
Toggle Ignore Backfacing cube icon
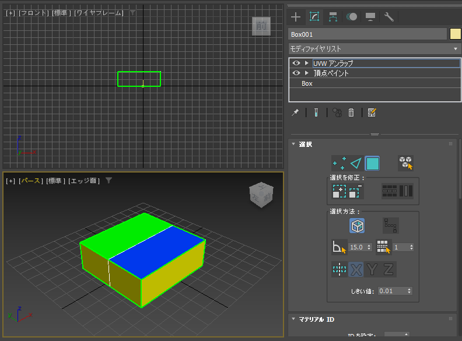(357, 226)
